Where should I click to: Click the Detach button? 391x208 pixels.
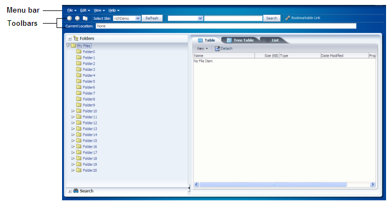(x=224, y=49)
